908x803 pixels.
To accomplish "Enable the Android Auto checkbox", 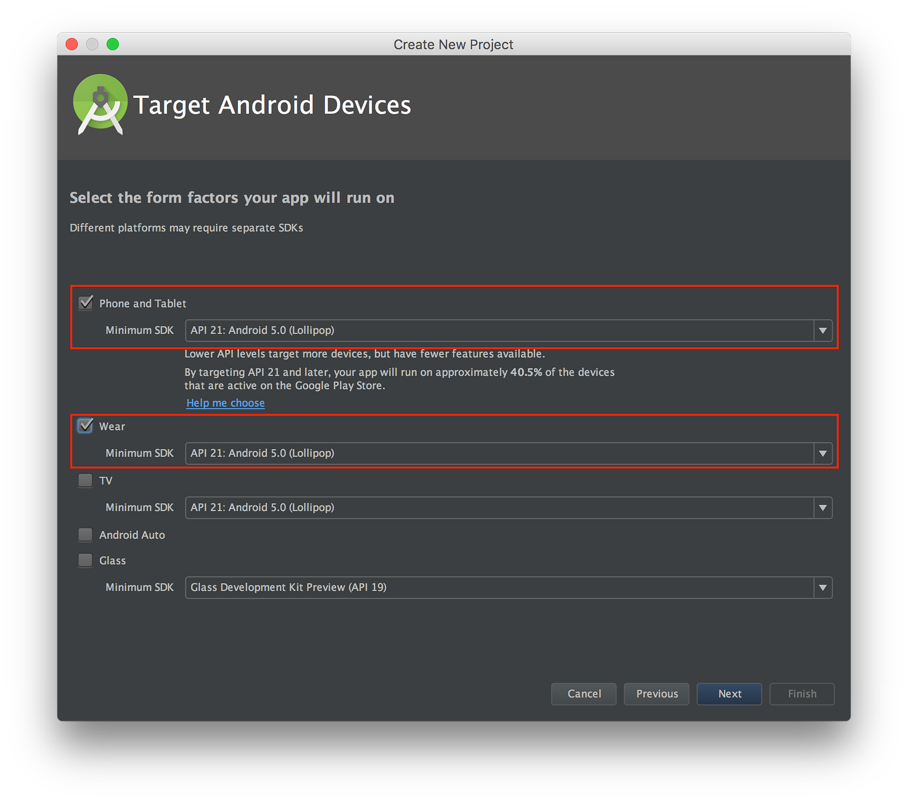I will [86, 534].
